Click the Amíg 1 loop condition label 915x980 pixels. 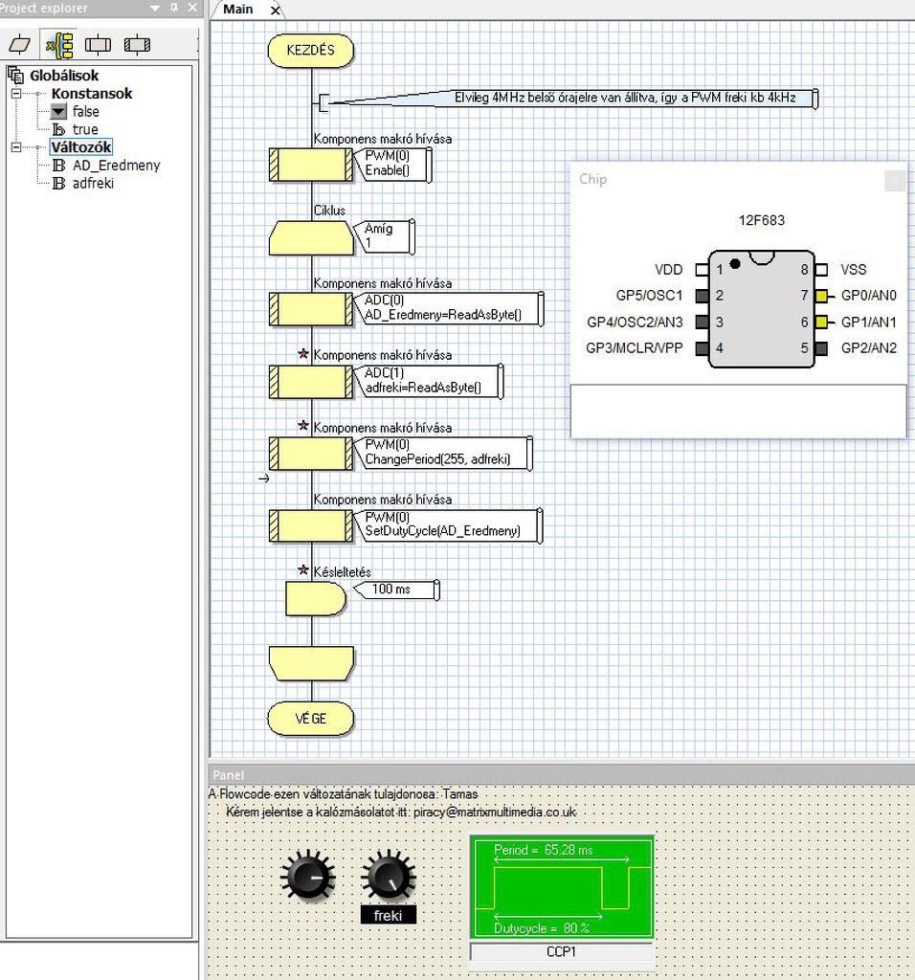click(384, 236)
